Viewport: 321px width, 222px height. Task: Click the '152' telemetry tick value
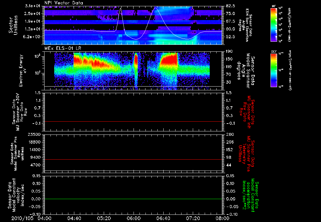pyautogui.click(x=229, y=150)
